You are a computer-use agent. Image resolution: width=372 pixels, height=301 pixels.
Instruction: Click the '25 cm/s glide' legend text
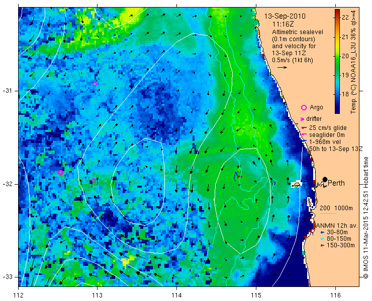point(328,128)
